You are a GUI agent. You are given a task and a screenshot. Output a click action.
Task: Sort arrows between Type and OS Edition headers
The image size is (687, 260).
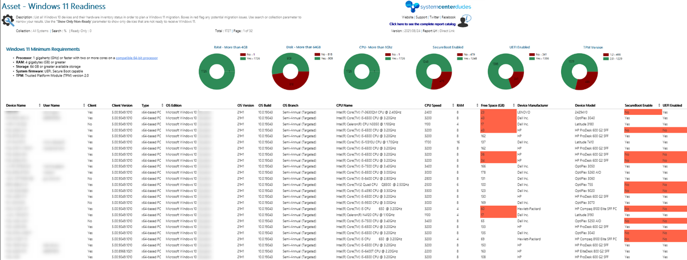coord(162,106)
